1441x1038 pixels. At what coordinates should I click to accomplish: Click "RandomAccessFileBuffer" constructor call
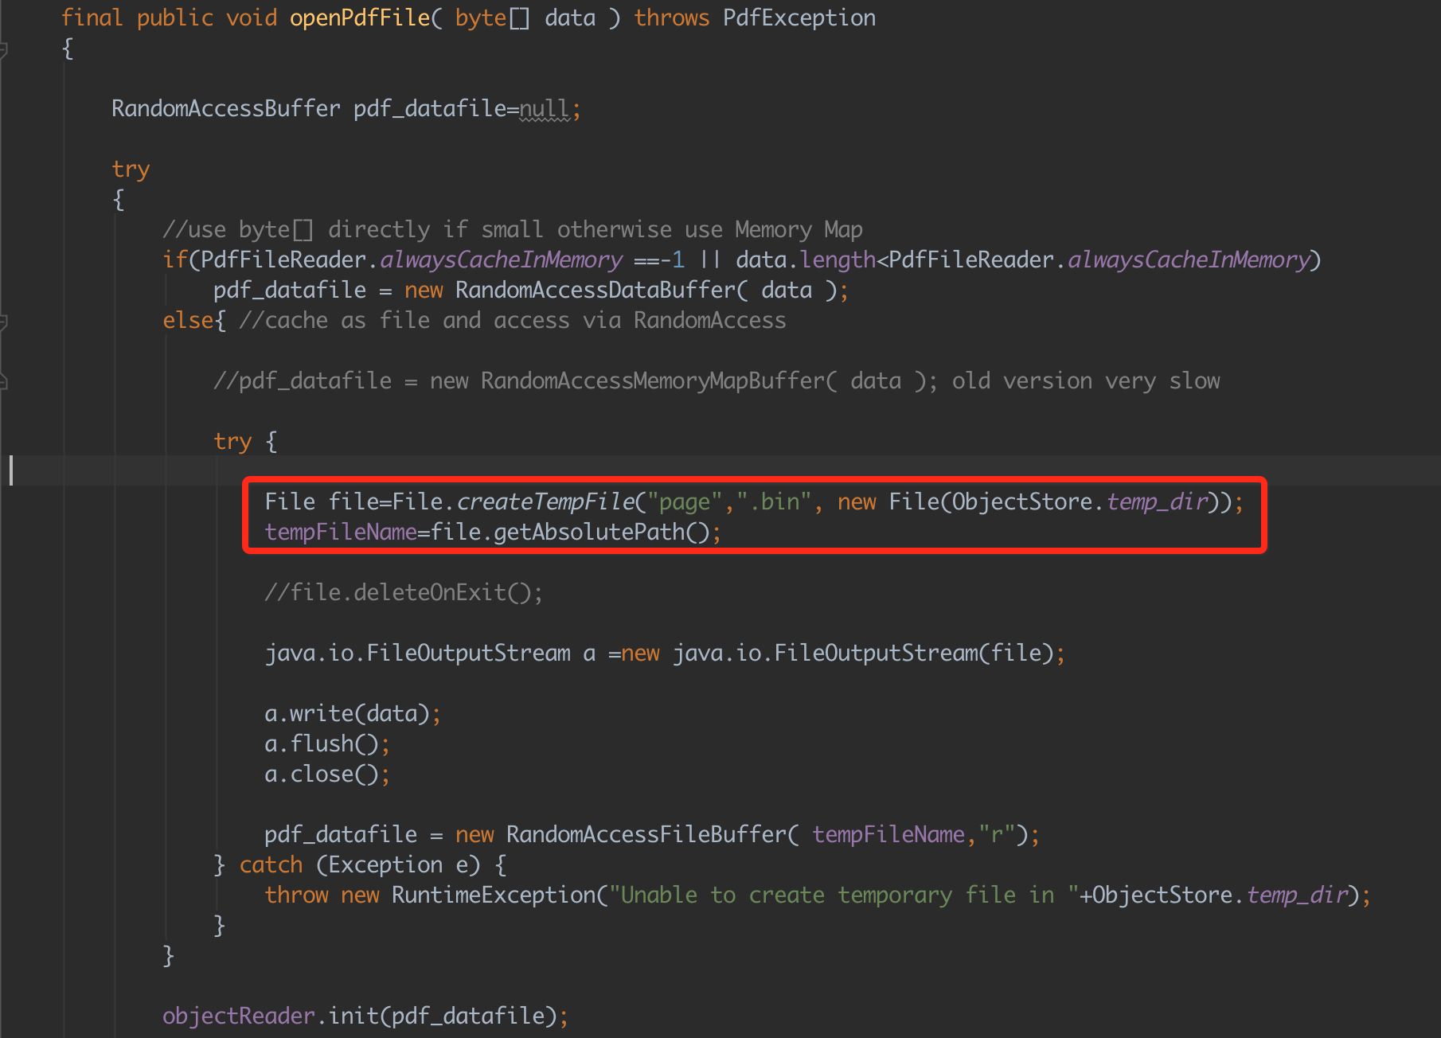coord(646,834)
